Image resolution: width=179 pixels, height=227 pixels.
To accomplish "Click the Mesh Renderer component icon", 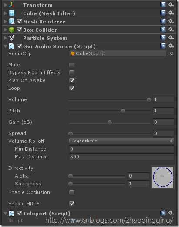I will [12, 22].
